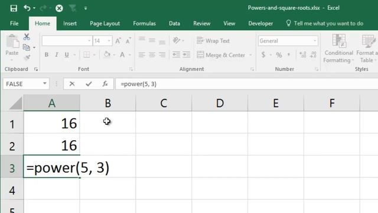Cancel the formula entry with X
Image resolution: width=378 pixels, height=213 pixels.
[72, 84]
